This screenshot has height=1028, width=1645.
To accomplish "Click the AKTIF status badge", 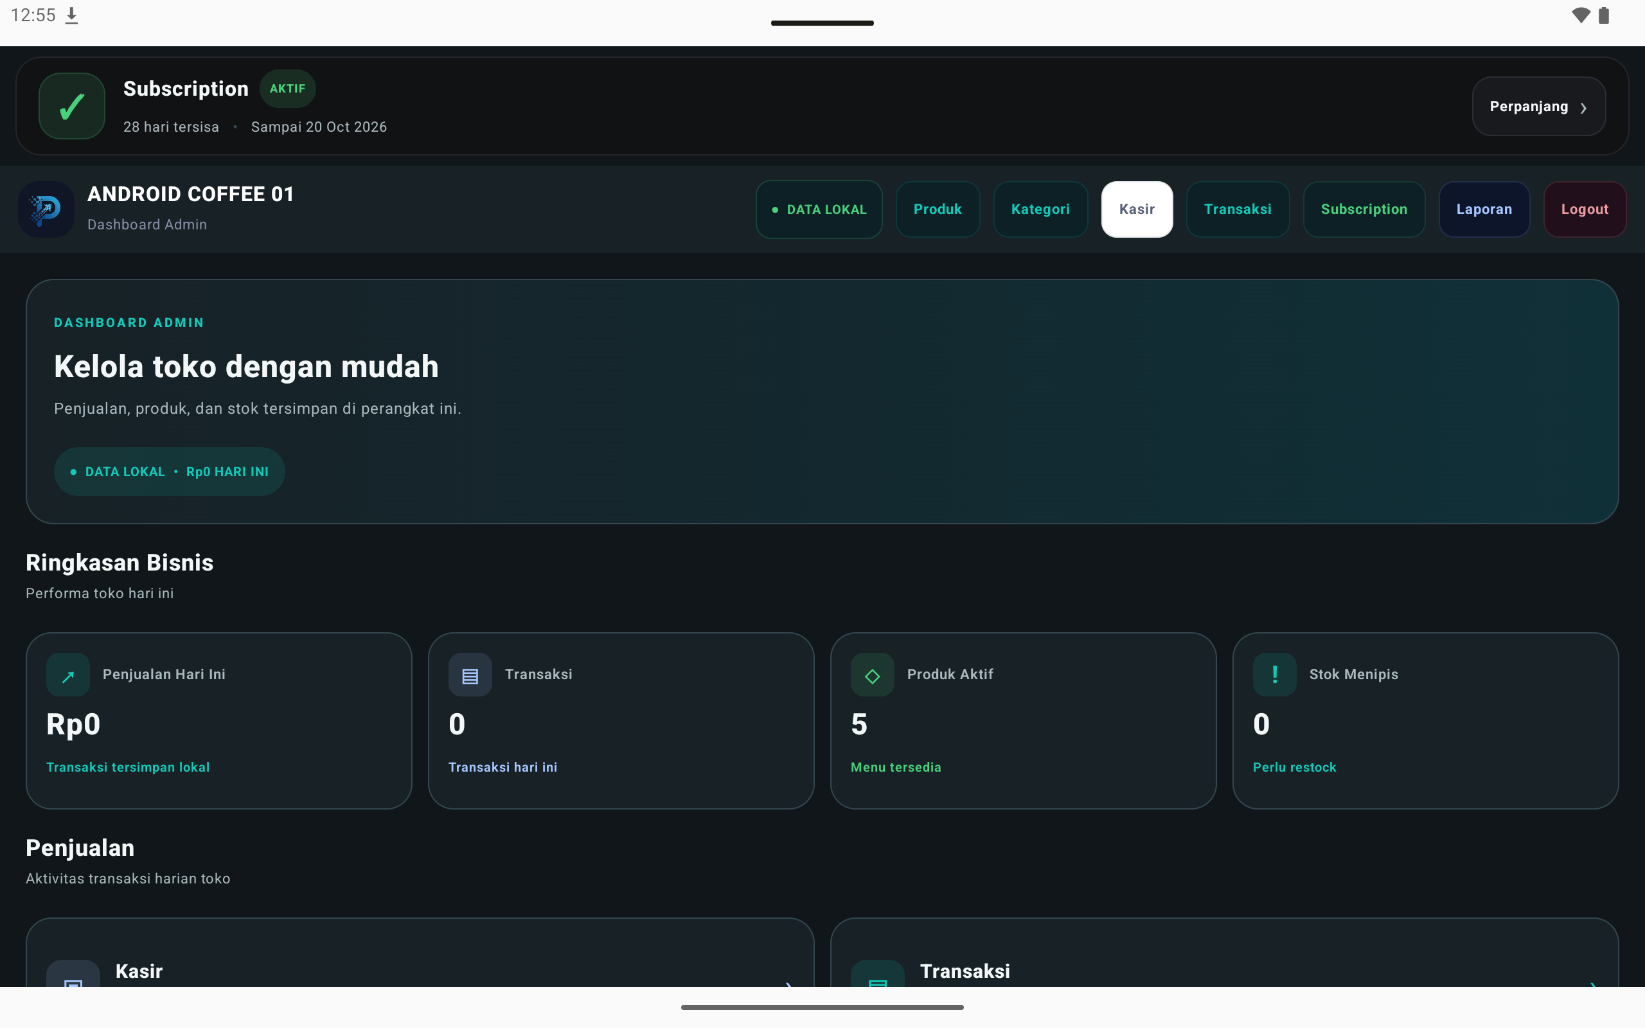I will 287,89.
